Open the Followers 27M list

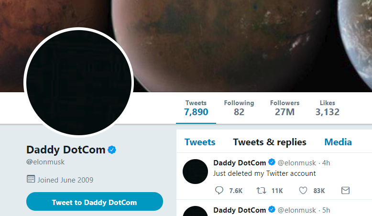pos(284,108)
